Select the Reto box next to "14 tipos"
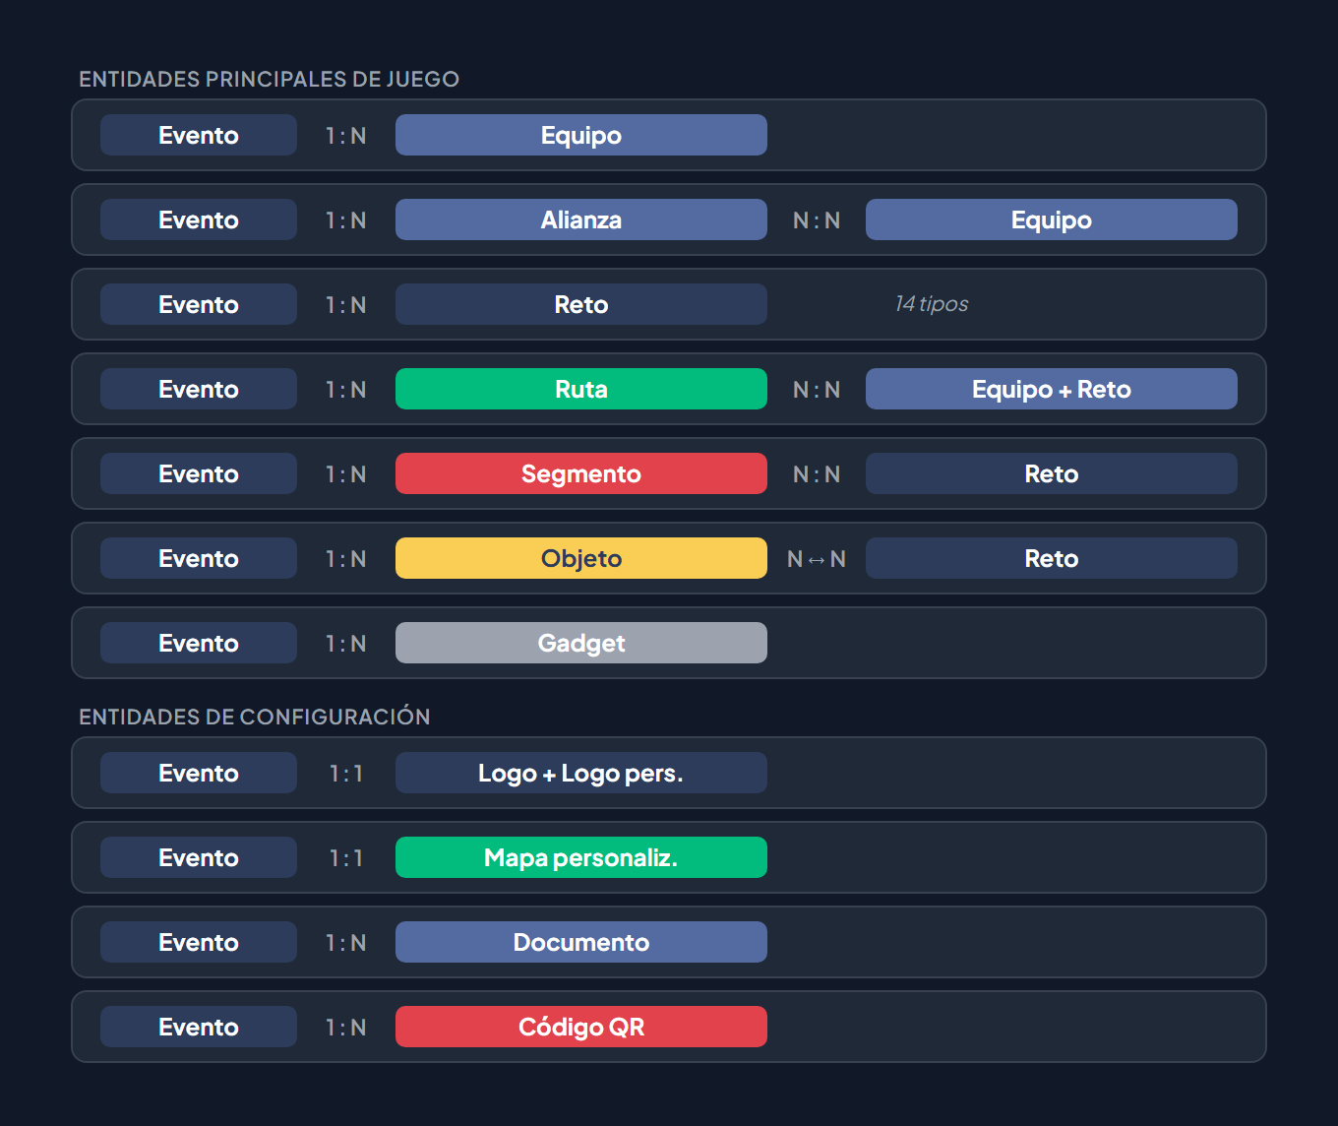1338x1126 pixels. tap(580, 304)
